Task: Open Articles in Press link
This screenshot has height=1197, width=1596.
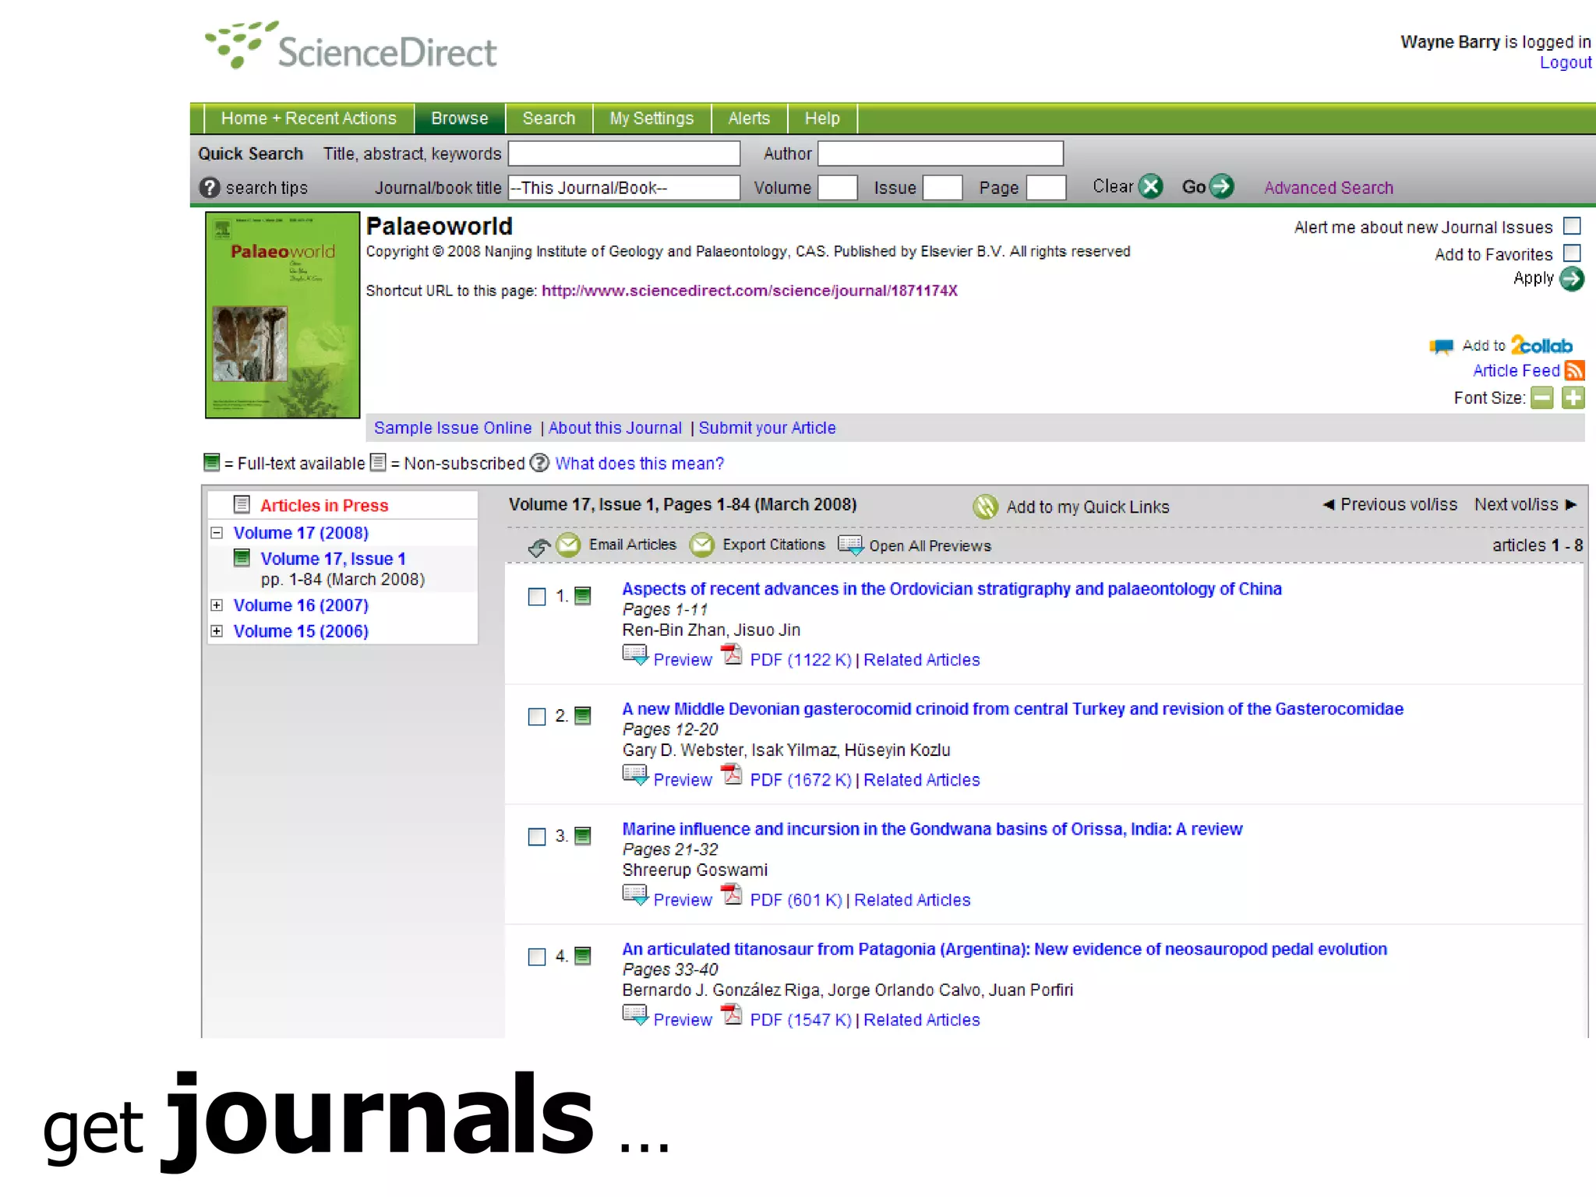Action: [324, 506]
